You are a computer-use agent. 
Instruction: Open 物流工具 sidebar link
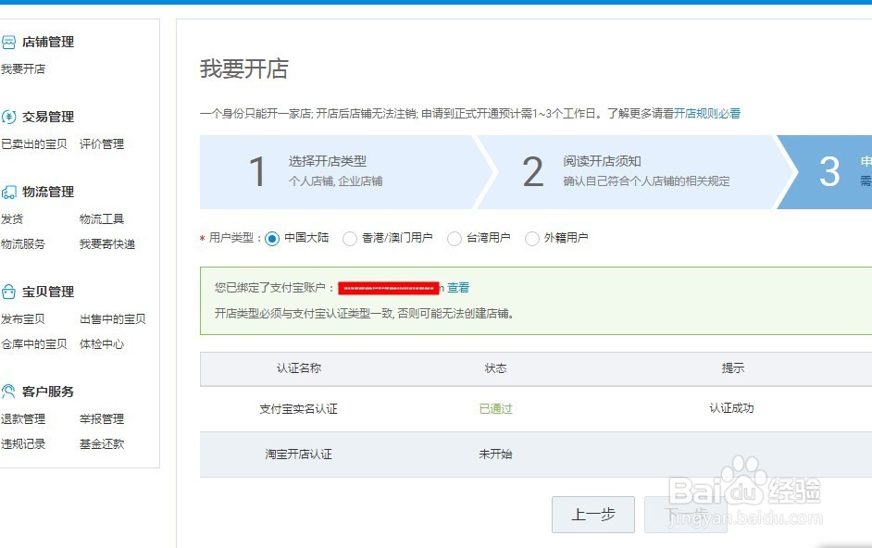point(102,219)
